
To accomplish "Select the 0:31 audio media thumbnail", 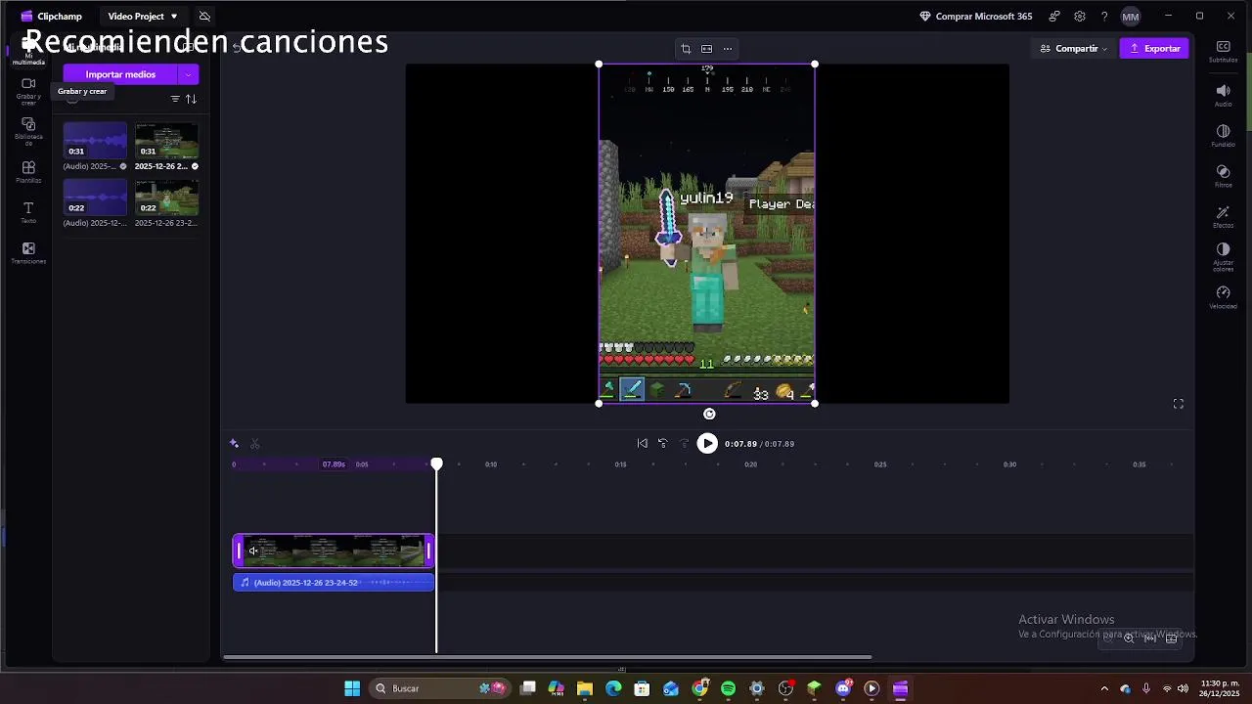I will point(95,141).
